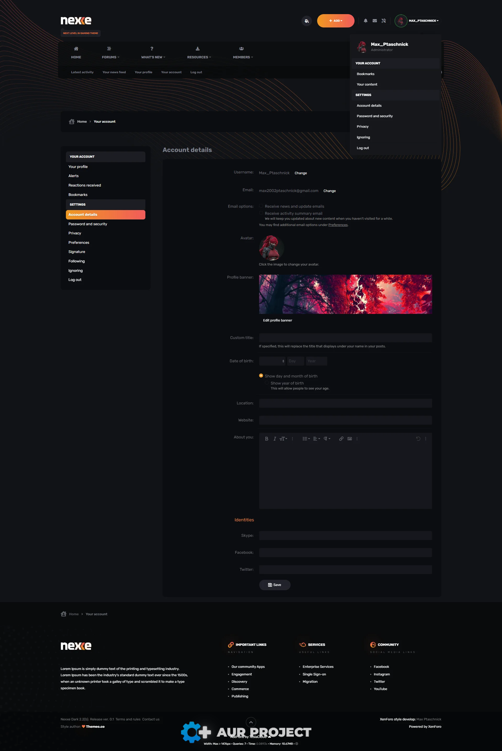Viewport: 502px width, 751px height.
Task: Expand the orange ADD dropdown
Action: pyautogui.click(x=335, y=21)
